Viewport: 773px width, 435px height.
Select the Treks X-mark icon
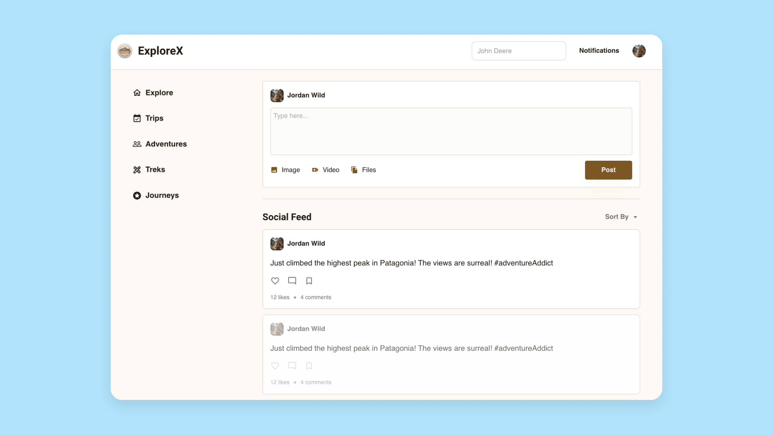tap(137, 170)
